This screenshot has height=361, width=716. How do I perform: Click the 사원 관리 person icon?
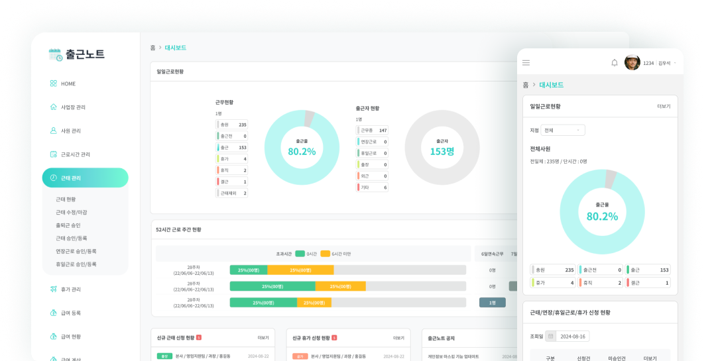coord(53,130)
